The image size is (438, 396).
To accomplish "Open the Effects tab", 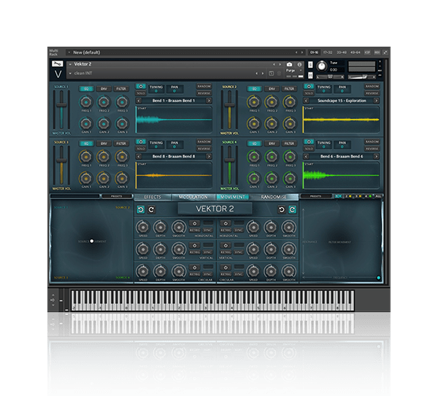I will pos(153,197).
